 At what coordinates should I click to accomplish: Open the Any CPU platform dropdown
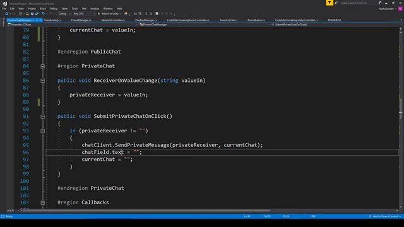coord(84,14)
